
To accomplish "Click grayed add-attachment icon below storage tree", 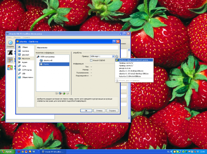I will 56,93.
